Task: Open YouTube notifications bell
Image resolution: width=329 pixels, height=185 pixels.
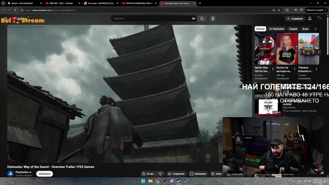Action: coord(310,18)
